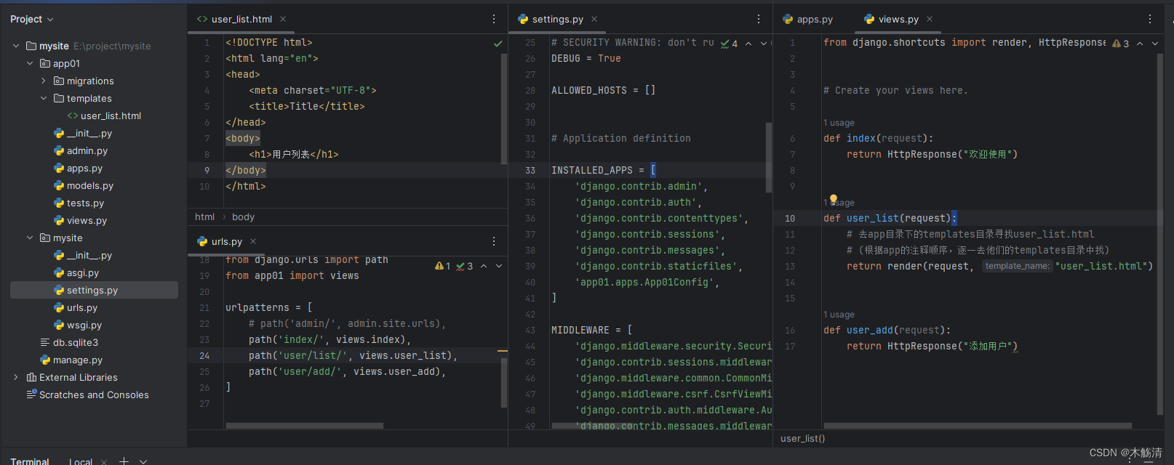The image size is (1174, 465).
Task: Expand the migrations folder
Action: [x=44, y=81]
